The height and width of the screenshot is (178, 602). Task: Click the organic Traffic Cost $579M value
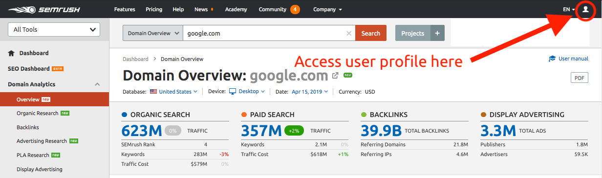(199, 164)
